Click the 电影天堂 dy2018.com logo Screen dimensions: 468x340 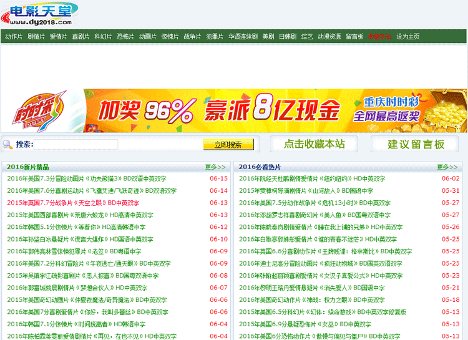pyautogui.click(x=39, y=14)
